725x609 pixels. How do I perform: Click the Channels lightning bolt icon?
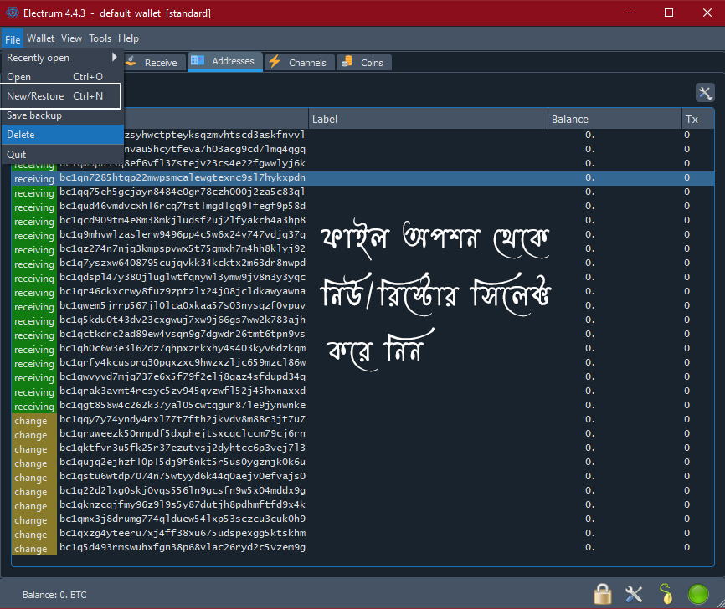coord(275,62)
